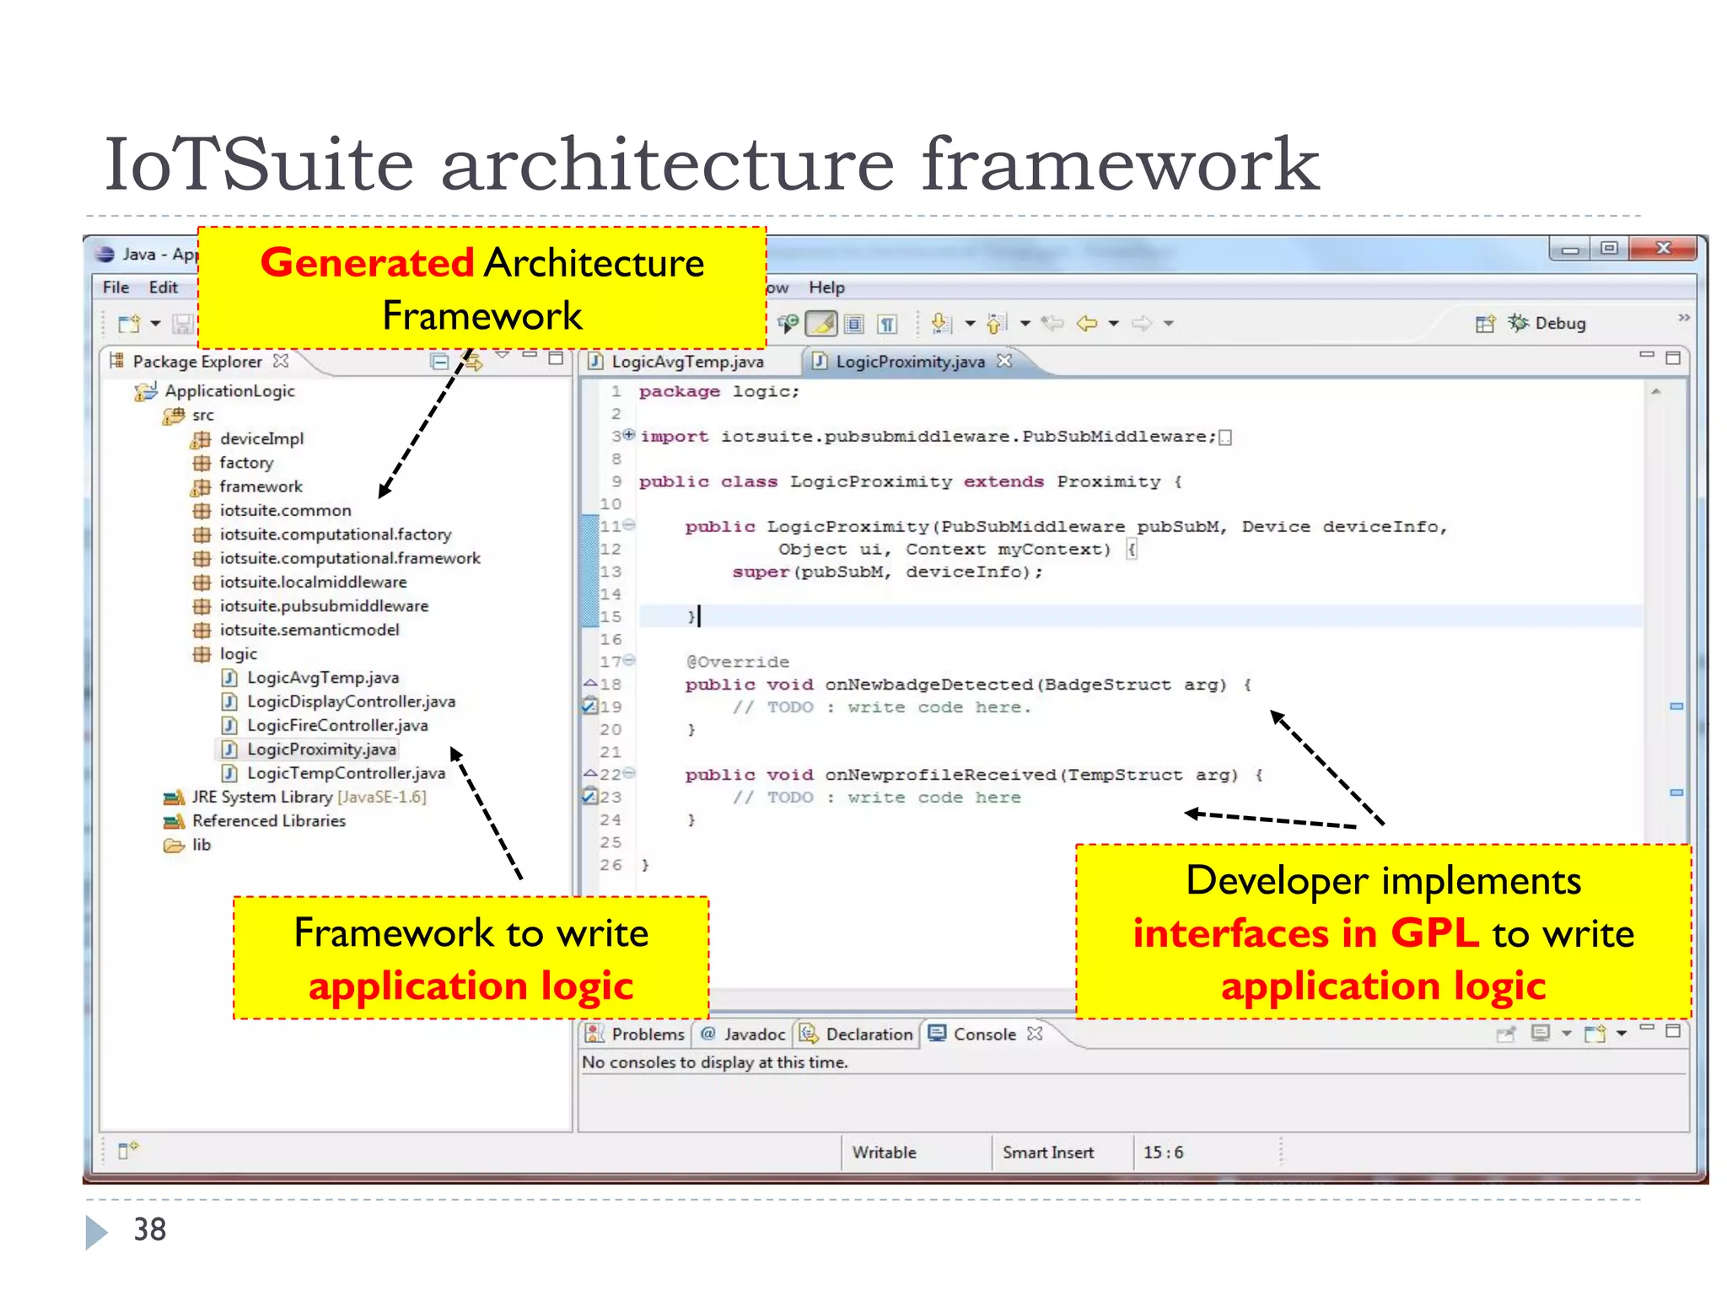1727x1295 pixels.
Task: Toggle the Mark Occurrences highlighter button
Action: [x=820, y=324]
